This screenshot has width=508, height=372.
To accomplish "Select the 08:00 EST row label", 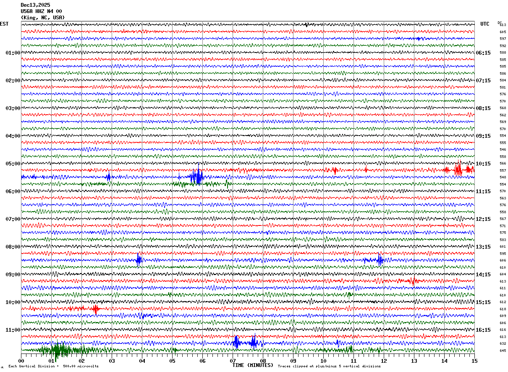I will [x=13, y=247].
